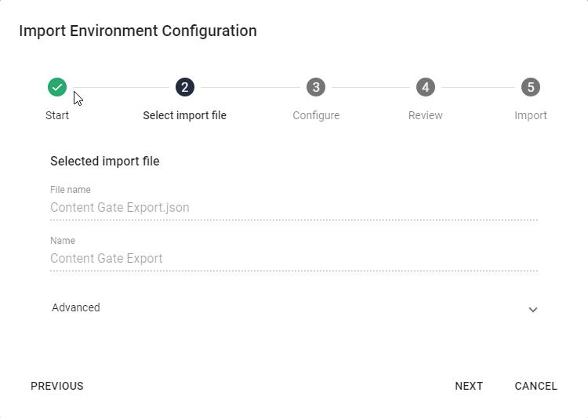Cancel the import configuration dialog
The width and height of the screenshot is (588, 418).
535,386
